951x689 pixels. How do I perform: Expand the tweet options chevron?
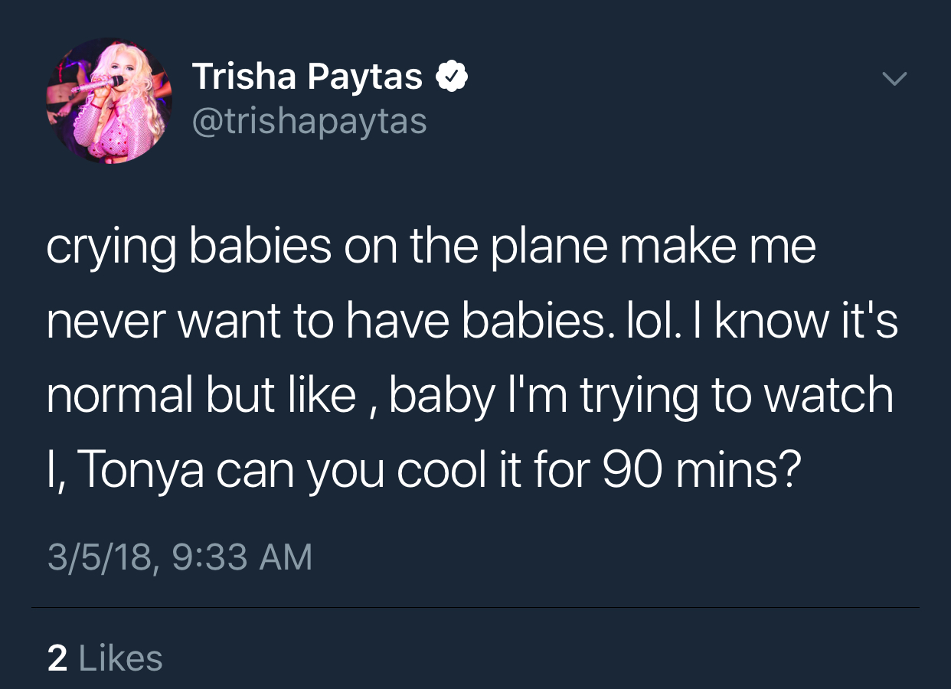click(x=894, y=78)
